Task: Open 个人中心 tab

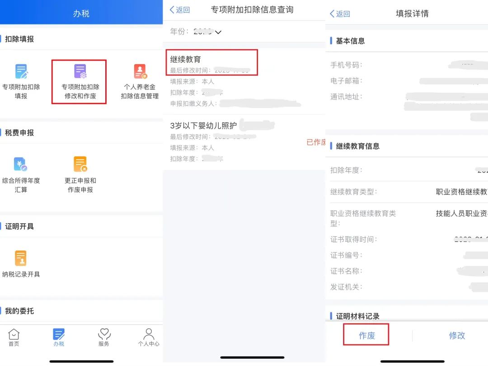Action: [x=149, y=338]
